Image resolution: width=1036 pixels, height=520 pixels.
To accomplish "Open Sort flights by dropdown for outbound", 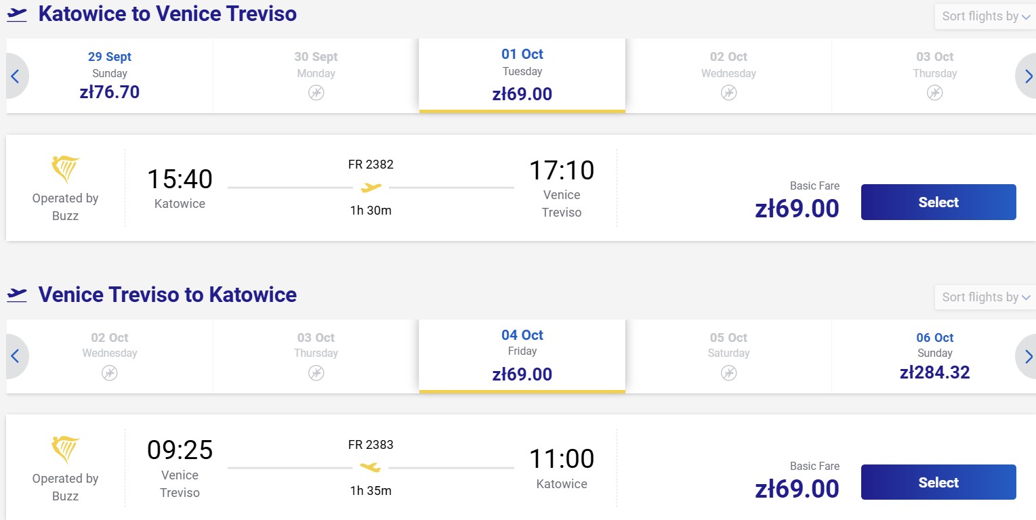I will coord(985,16).
